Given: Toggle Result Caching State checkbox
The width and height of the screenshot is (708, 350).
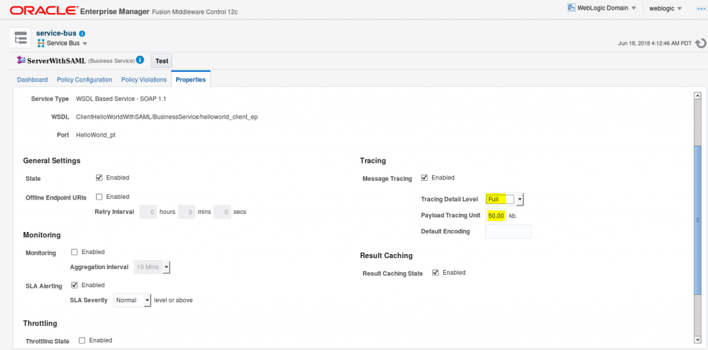Looking at the screenshot, I should [x=436, y=273].
